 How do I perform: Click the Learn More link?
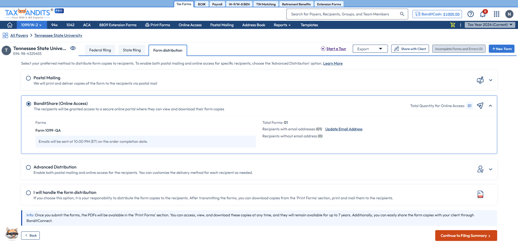point(333,63)
